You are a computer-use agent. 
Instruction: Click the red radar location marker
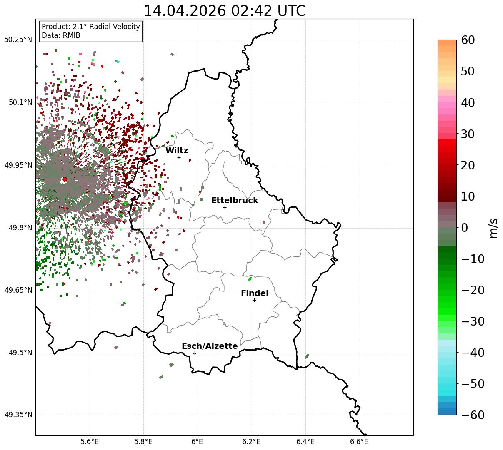pyautogui.click(x=65, y=179)
